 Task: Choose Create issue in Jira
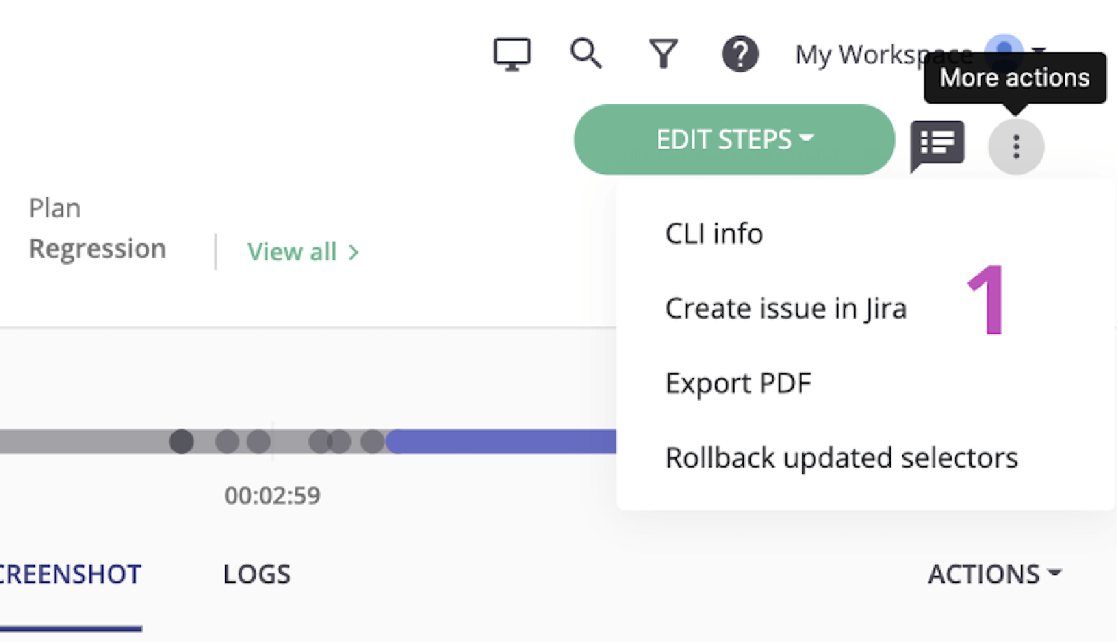coord(785,308)
